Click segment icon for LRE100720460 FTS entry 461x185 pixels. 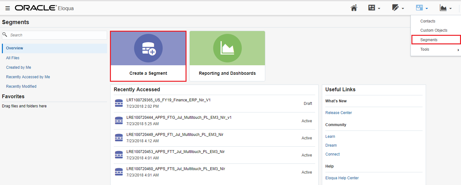click(x=119, y=172)
